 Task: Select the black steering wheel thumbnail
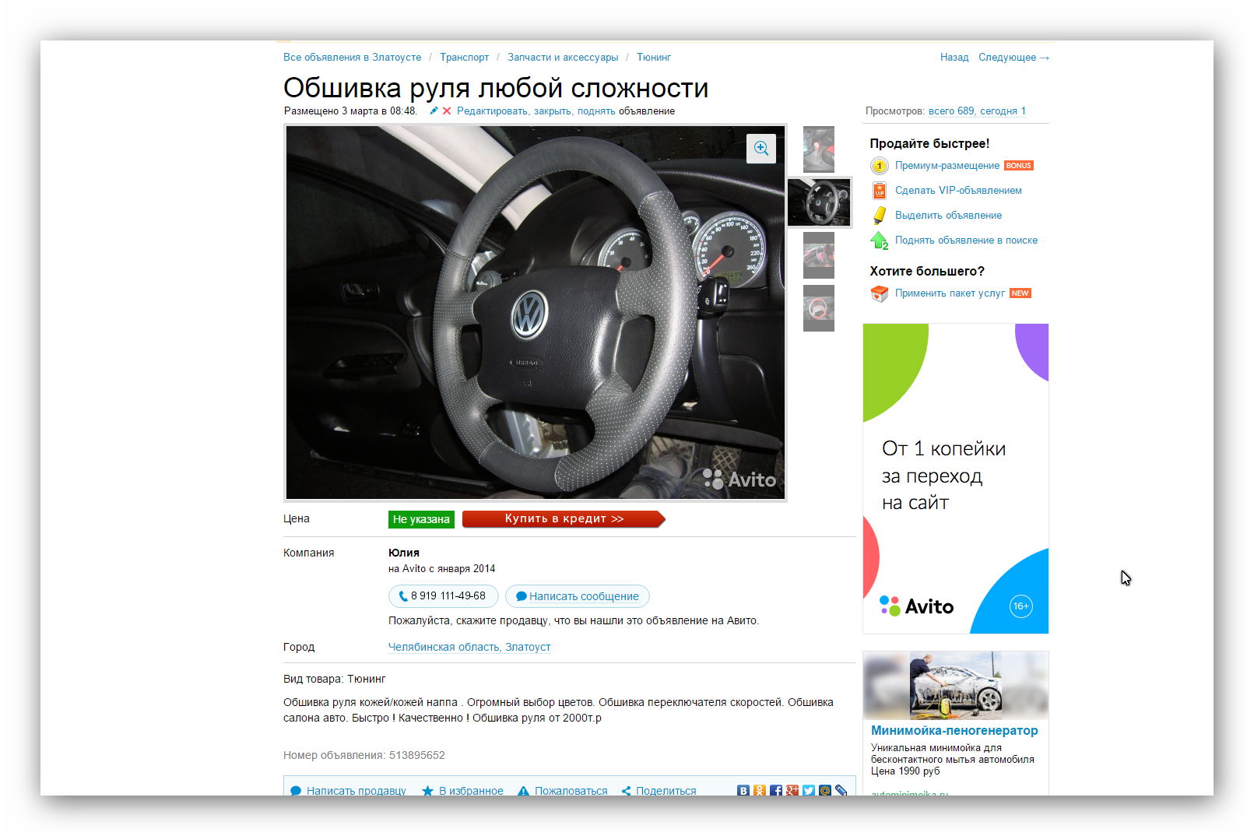819,202
